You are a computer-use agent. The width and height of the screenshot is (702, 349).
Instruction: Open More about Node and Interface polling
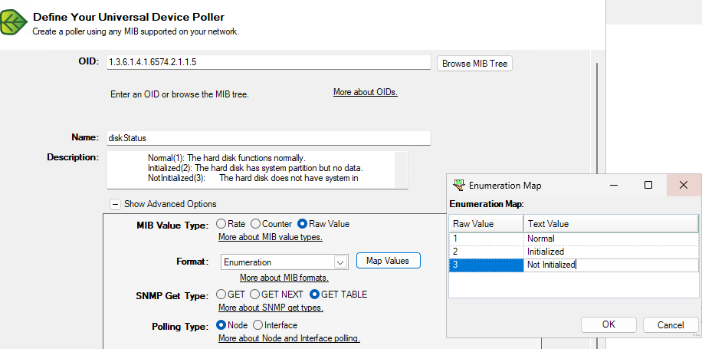(289, 338)
